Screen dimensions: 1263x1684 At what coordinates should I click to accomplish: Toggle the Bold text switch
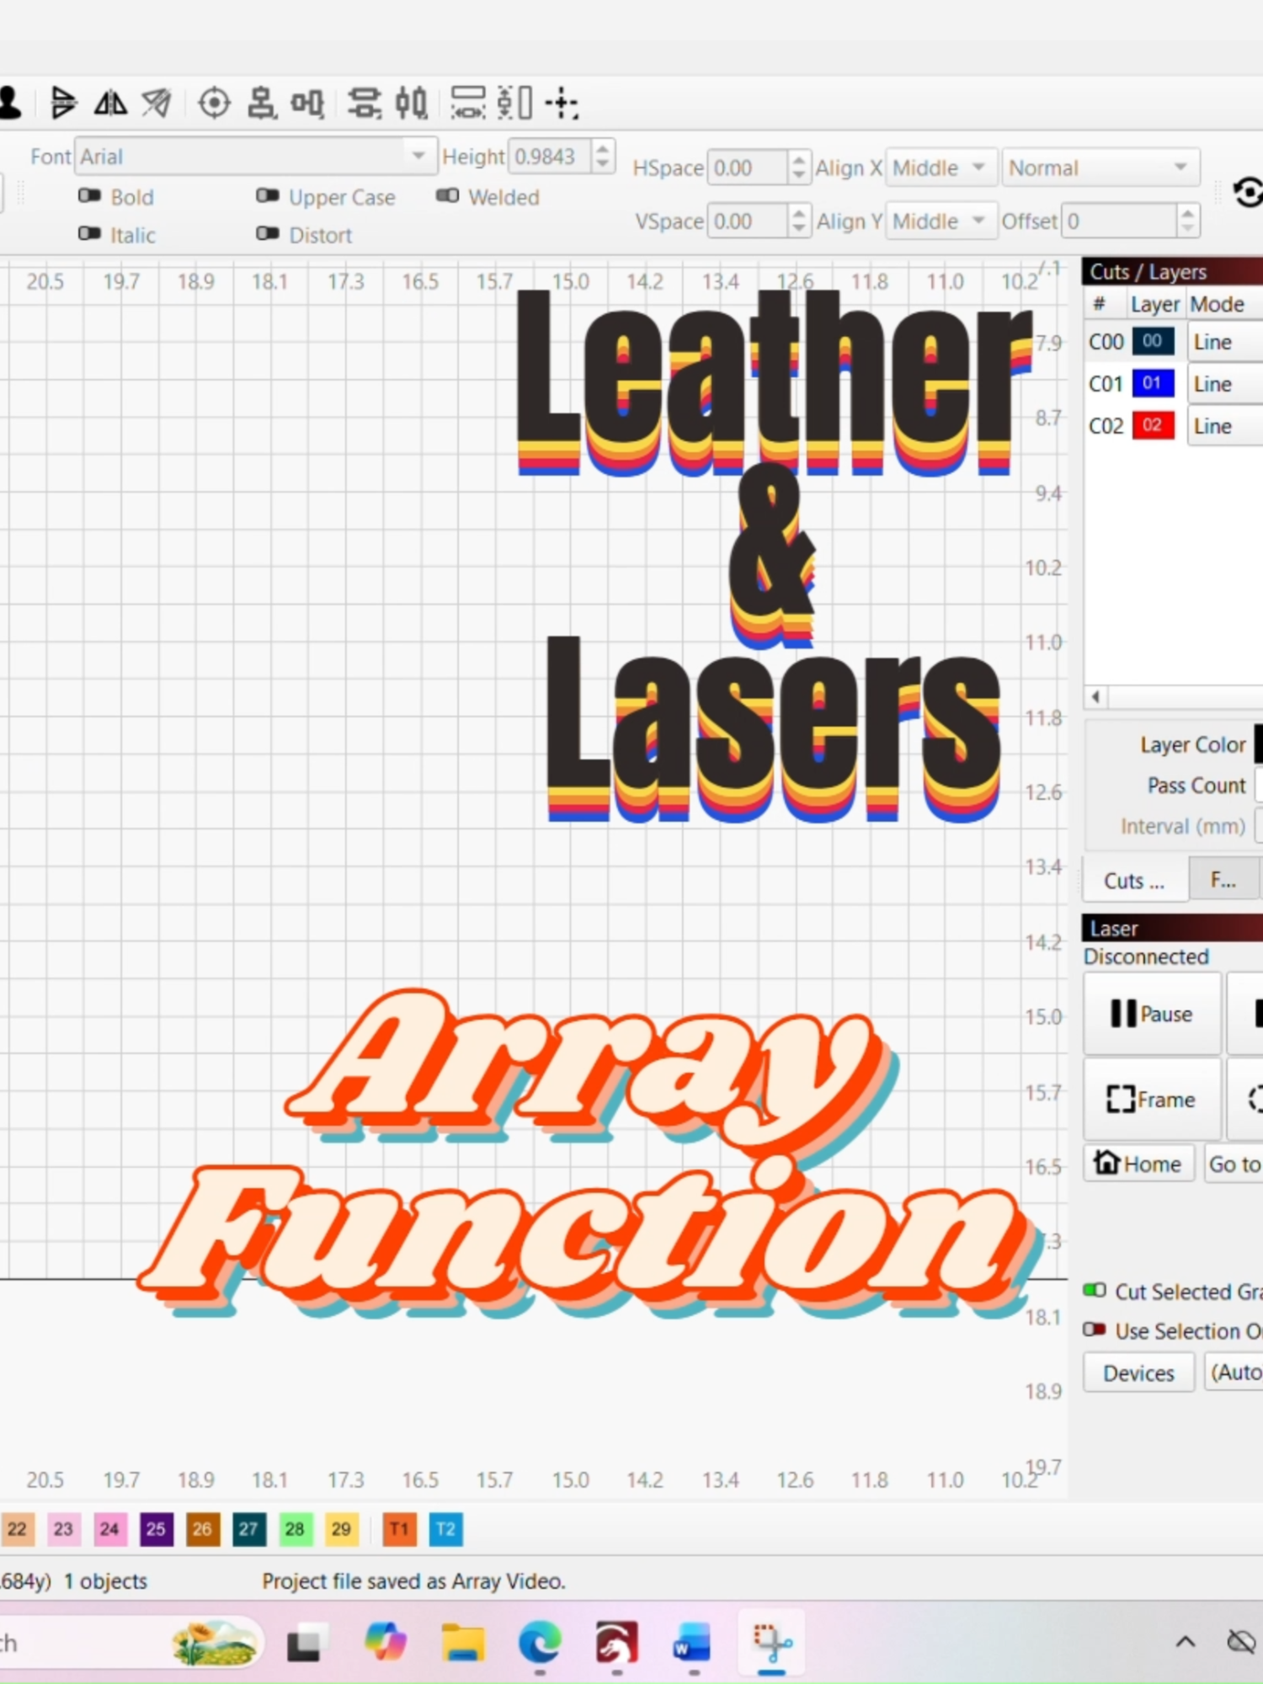(89, 196)
